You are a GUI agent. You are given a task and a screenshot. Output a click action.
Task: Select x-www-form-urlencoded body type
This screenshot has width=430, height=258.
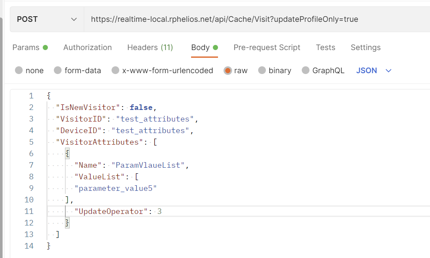[115, 71]
